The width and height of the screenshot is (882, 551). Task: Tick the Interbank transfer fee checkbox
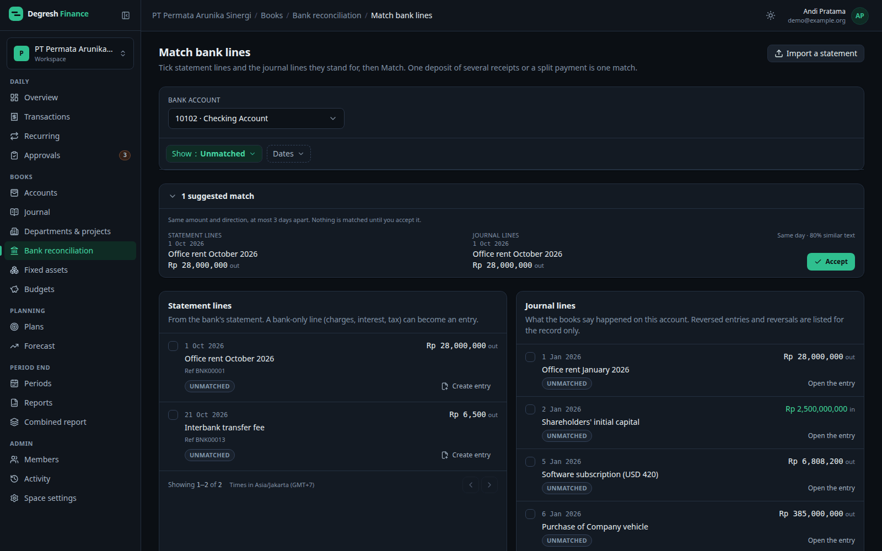coord(173,415)
